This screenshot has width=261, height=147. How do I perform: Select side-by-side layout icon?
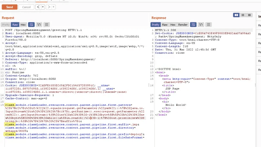tap(236, 15)
